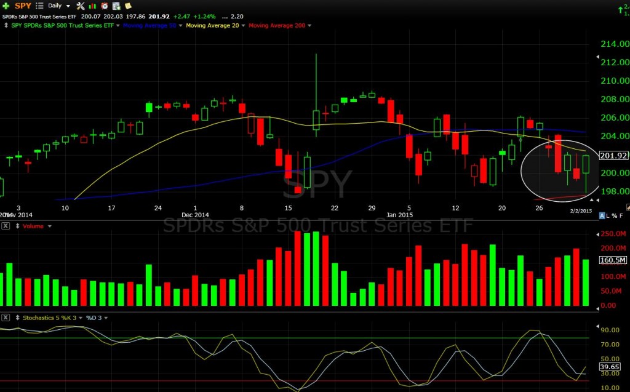Expand SPY SPDRs legend dropdown arrow
630x392 pixels.
(x=118, y=26)
